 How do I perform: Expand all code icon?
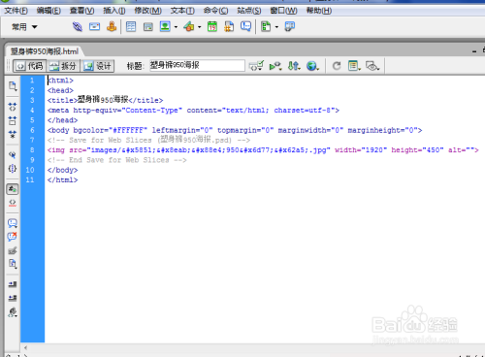coord(13,134)
